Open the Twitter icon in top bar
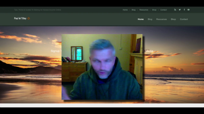204x114 pixels. click(180, 10)
